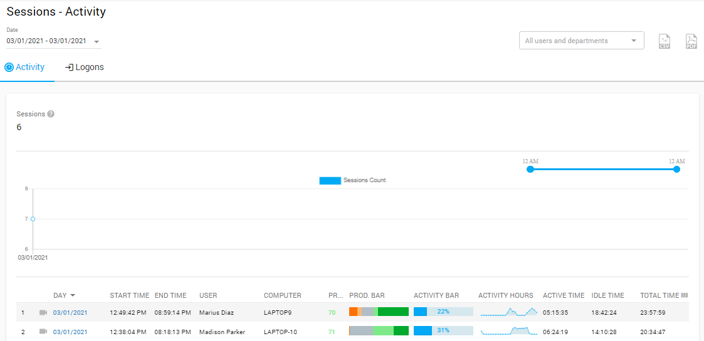Play the session recording for Marius Diaz

coord(43,312)
